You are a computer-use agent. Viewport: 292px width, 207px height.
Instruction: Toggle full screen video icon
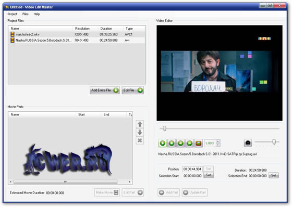[x=199, y=143]
